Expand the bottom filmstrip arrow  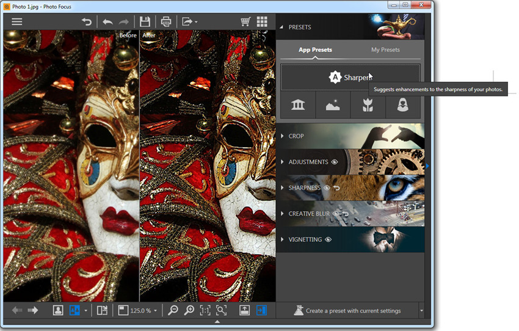click(x=217, y=321)
